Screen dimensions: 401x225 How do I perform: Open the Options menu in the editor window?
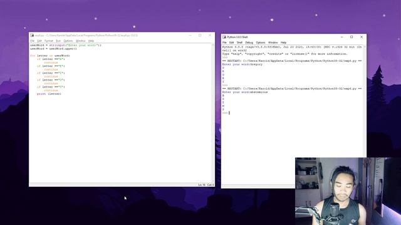point(68,41)
